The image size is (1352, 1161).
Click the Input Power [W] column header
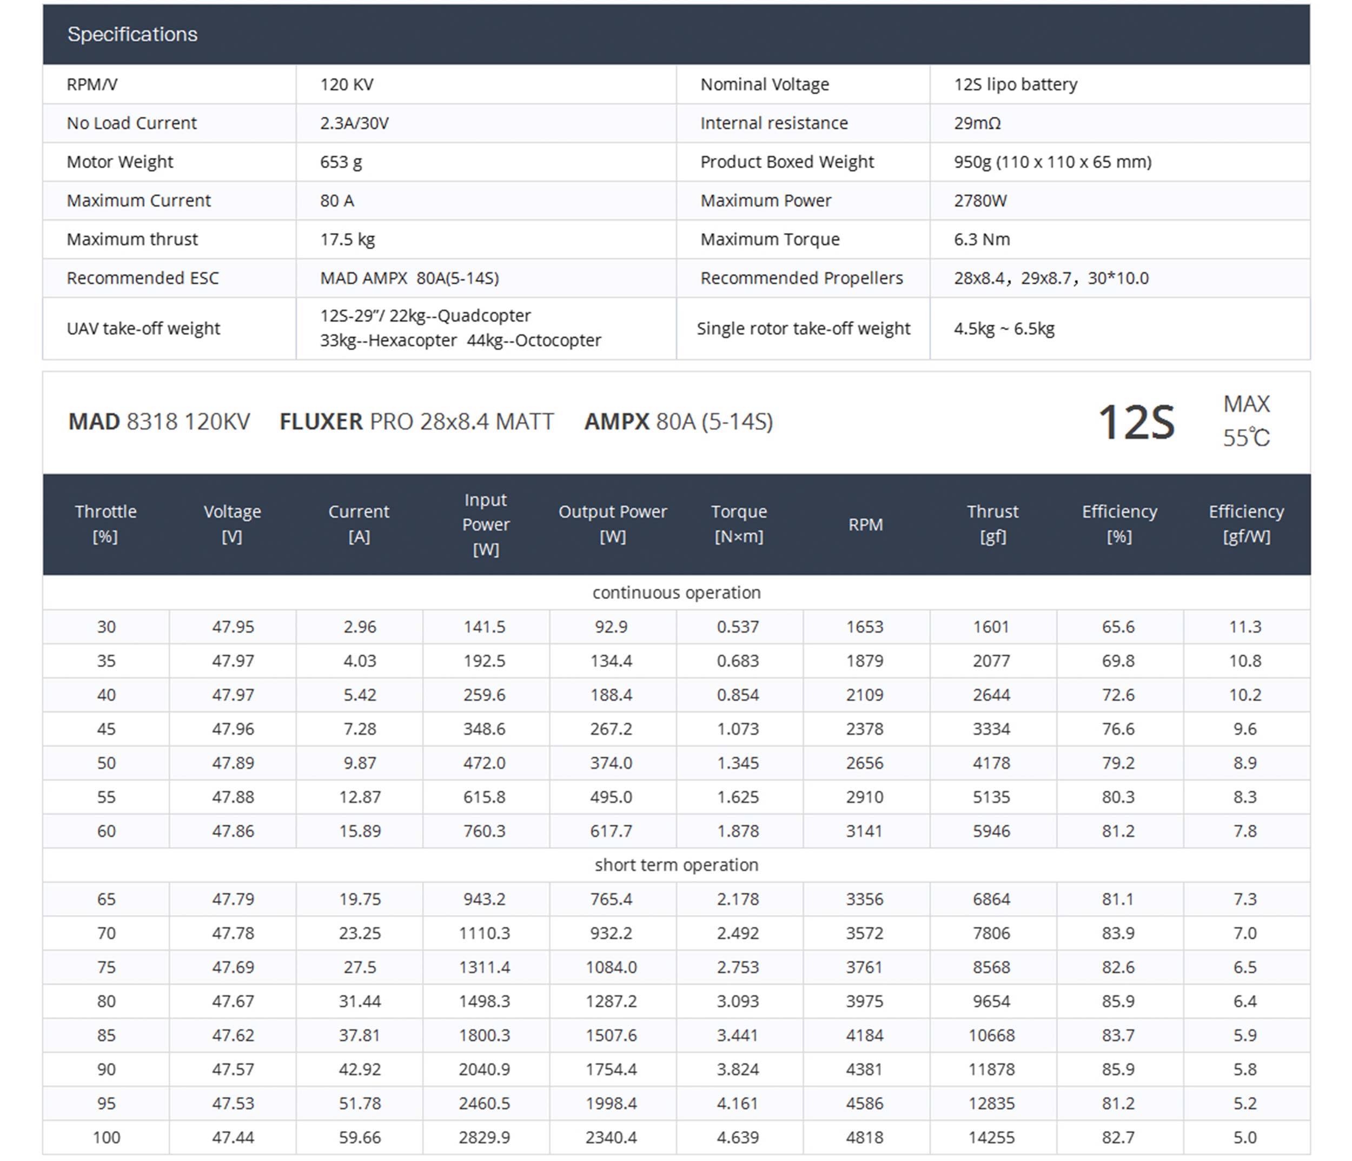(486, 524)
